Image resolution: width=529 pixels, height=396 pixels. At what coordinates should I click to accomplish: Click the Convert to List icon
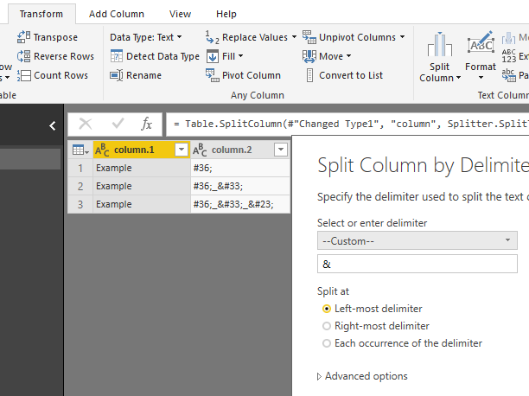pos(309,75)
